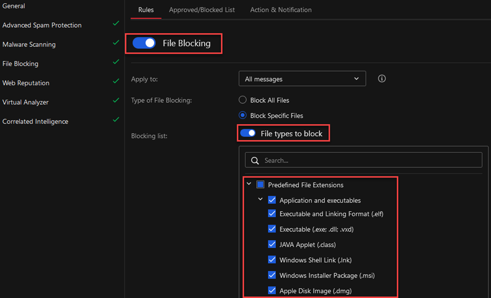Screen dimensions: 491x298
Task: Click the magnifier icon in the search box
Action: [255, 161]
